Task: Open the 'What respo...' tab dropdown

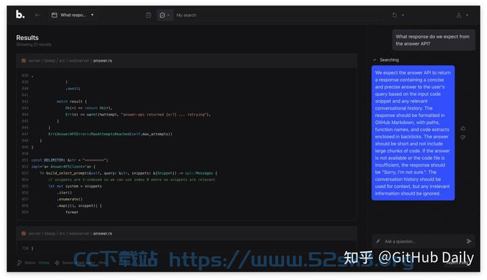Action: tap(72, 15)
